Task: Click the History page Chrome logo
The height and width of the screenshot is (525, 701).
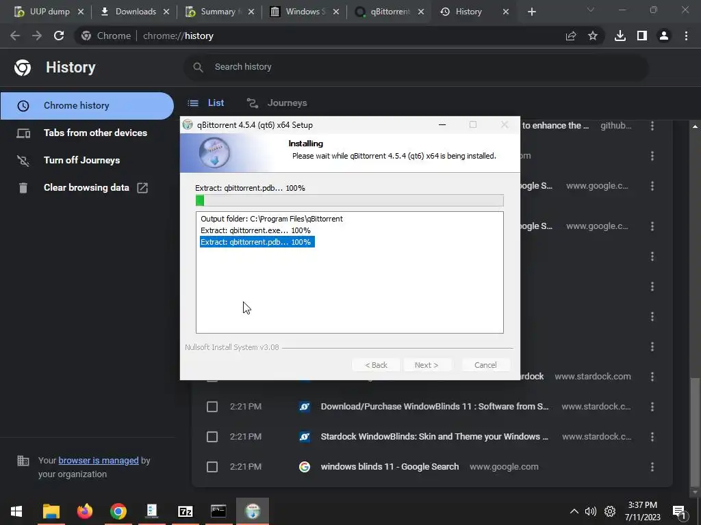Action: 23,68
